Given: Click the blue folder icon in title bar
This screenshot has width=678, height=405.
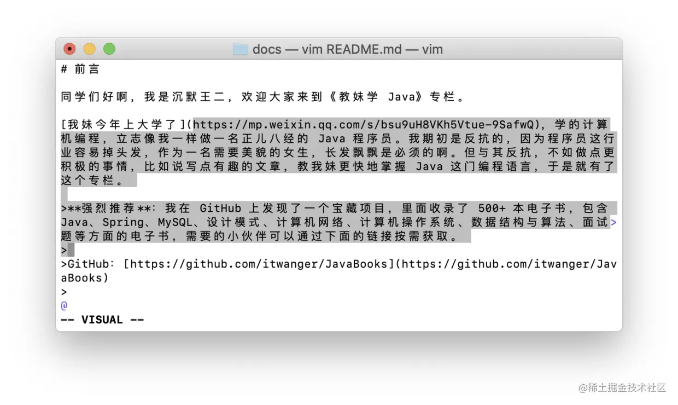Looking at the screenshot, I should [x=241, y=49].
